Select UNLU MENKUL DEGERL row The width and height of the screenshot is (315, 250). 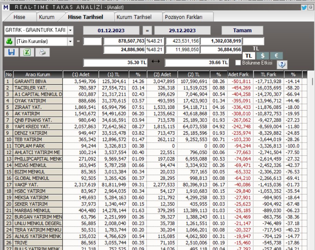point(156,223)
